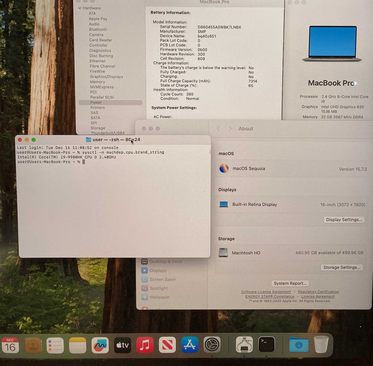Open the Notes app in the Dock
This screenshot has height=366, width=373.
77,345
